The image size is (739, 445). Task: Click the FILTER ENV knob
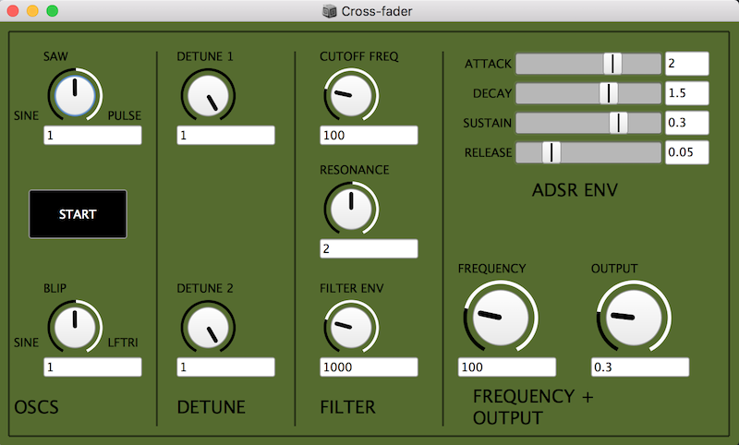351,326
